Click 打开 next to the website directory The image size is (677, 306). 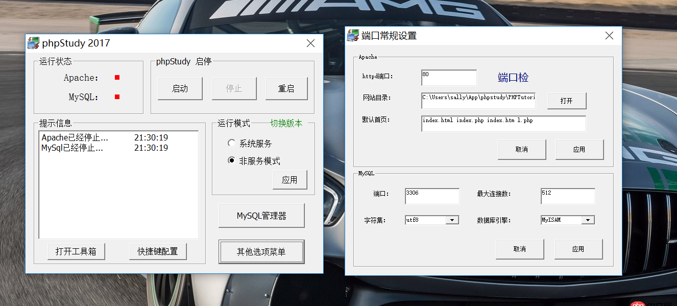(x=567, y=101)
